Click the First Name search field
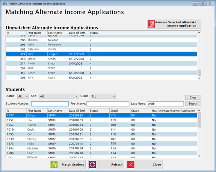 (x=108, y=104)
